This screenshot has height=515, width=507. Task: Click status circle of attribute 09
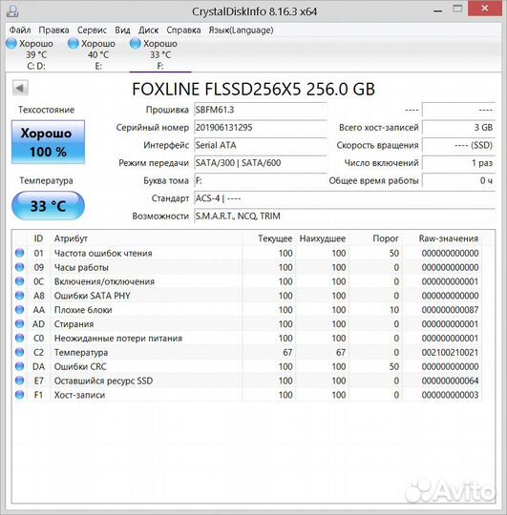coord(20,267)
